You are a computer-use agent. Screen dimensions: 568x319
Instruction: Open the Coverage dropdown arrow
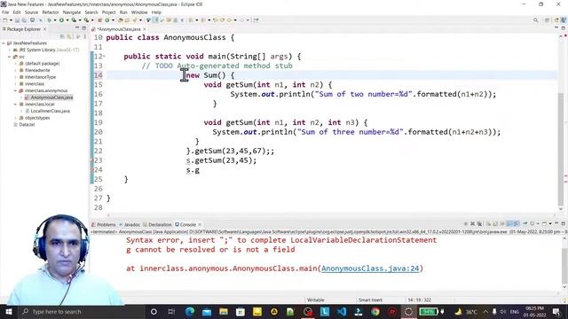80,19
